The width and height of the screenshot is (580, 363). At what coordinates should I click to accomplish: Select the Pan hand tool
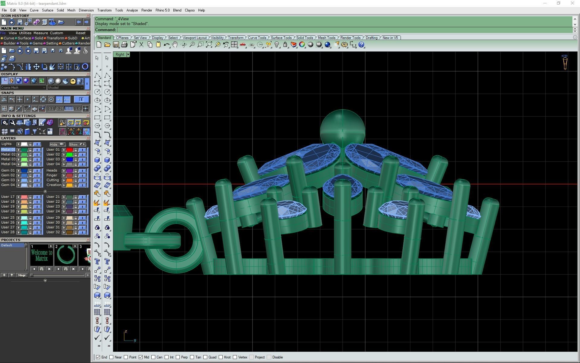[175, 45]
